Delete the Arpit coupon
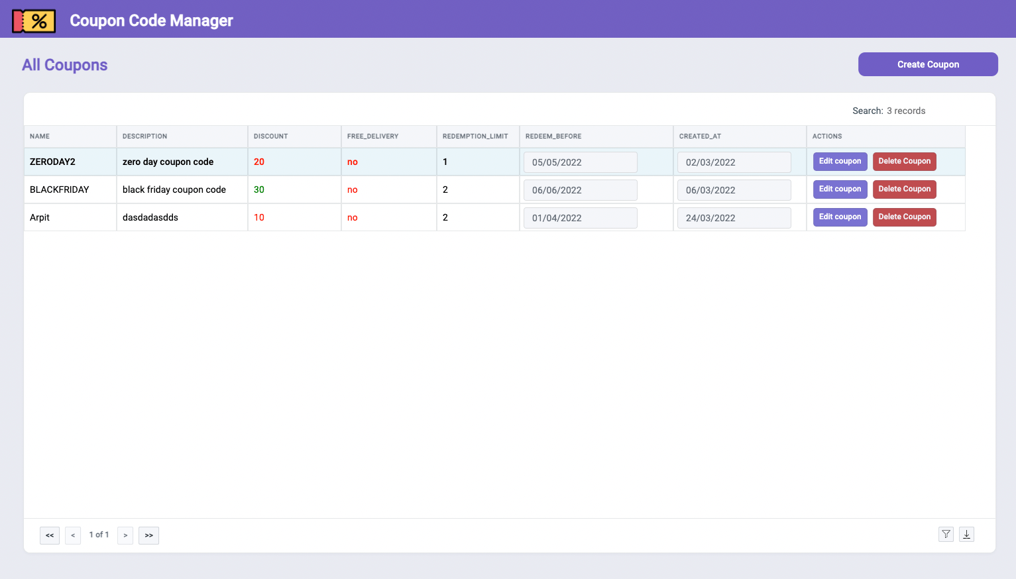The width and height of the screenshot is (1016, 579). point(904,217)
